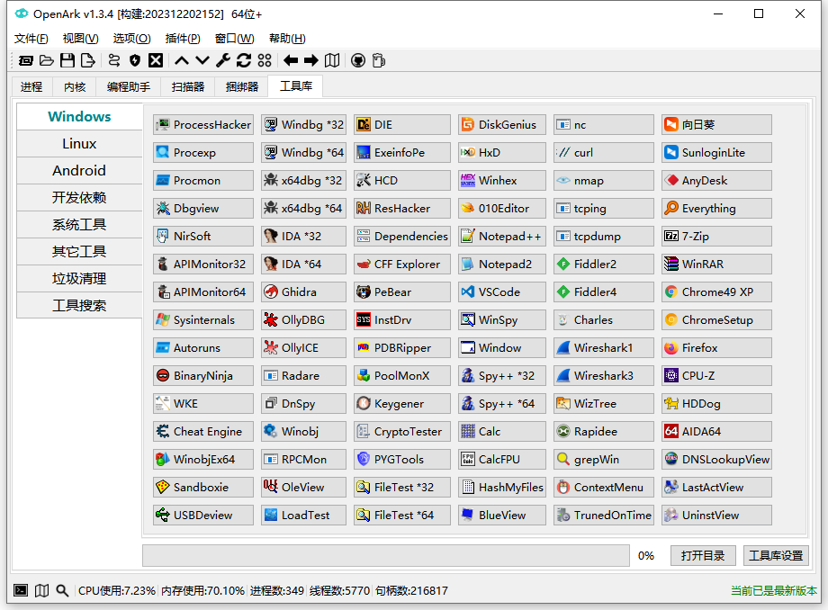Click the 工具库设置 button
The width and height of the screenshot is (828, 610).
point(776,556)
